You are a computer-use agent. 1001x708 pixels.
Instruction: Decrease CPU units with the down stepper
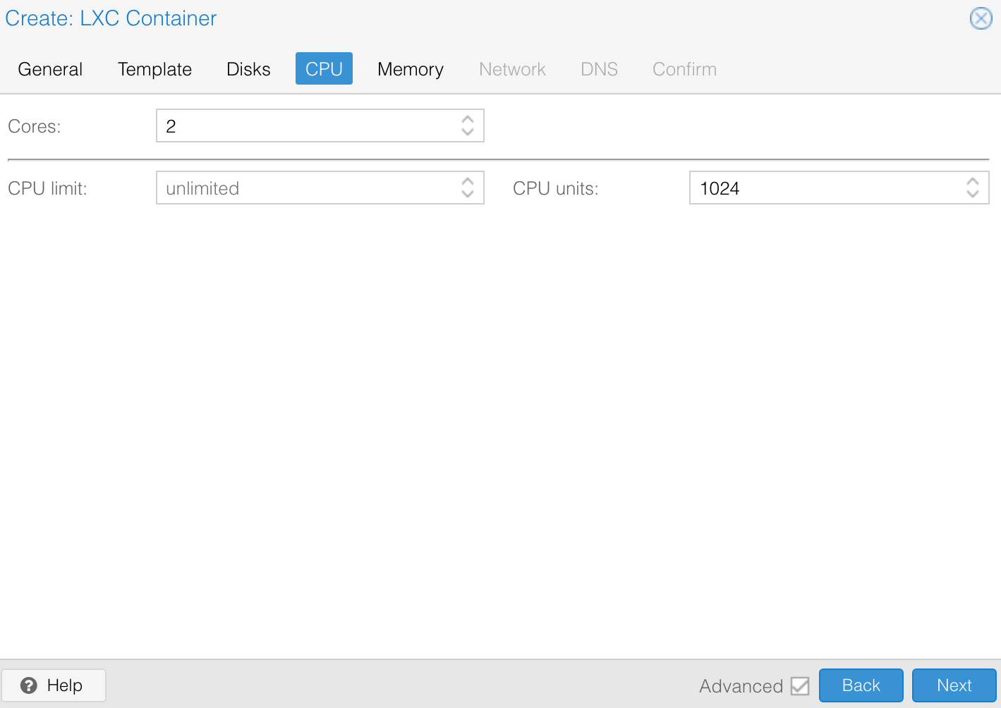click(x=972, y=193)
